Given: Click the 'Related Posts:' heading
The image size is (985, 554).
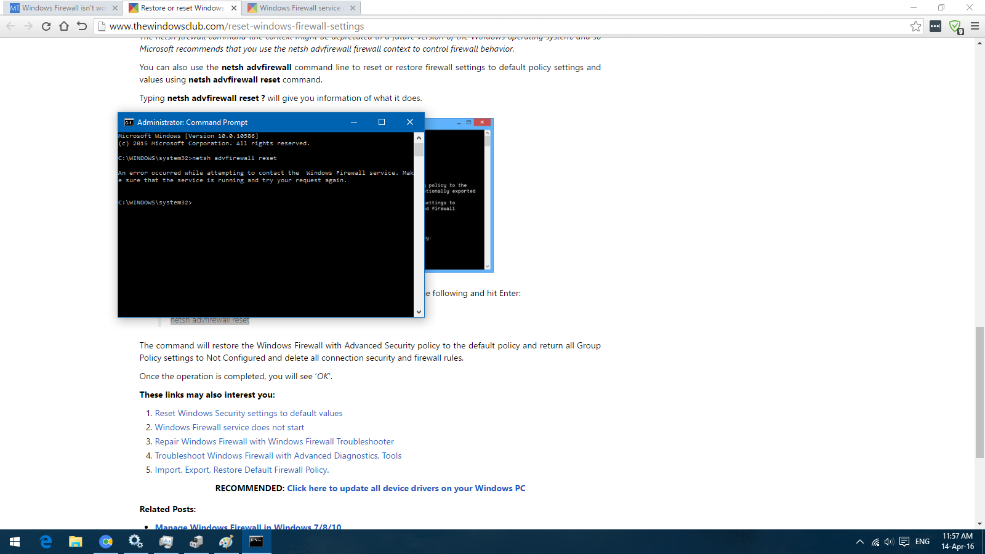Looking at the screenshot, I should (x=167, y=509).
